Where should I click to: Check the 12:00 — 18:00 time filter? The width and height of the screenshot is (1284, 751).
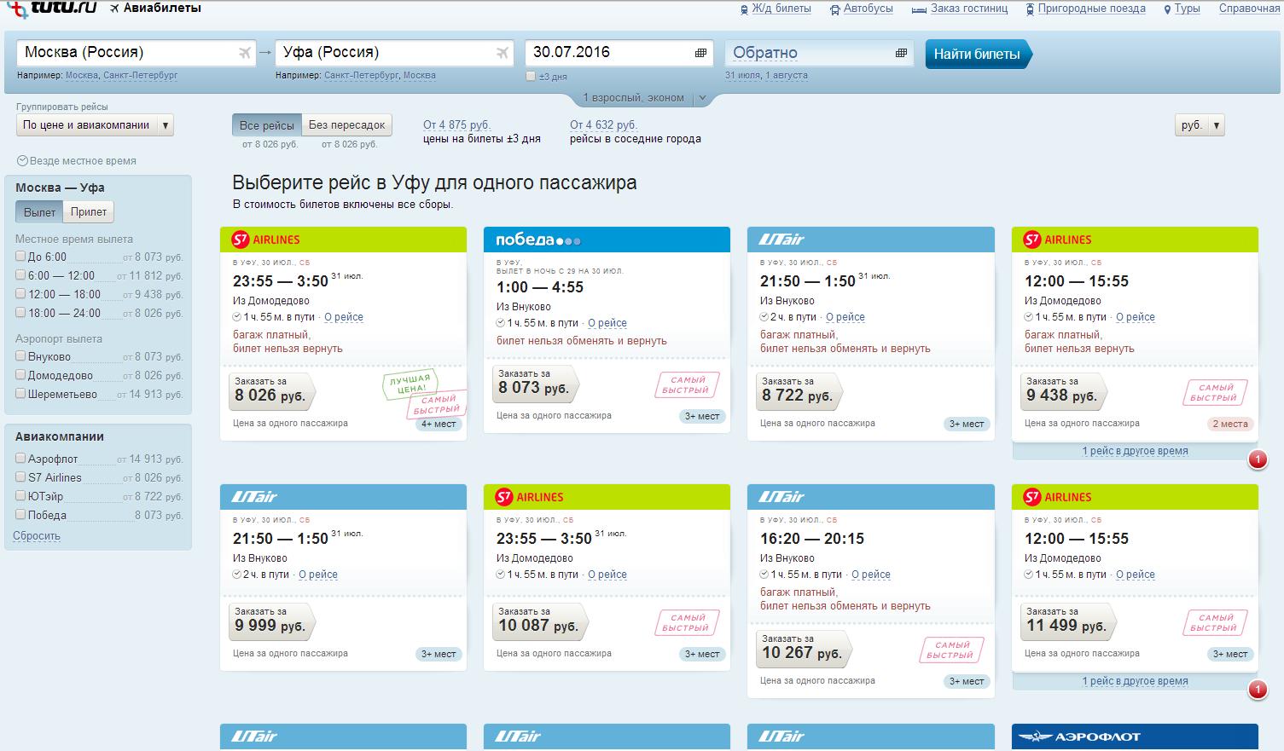20,293
